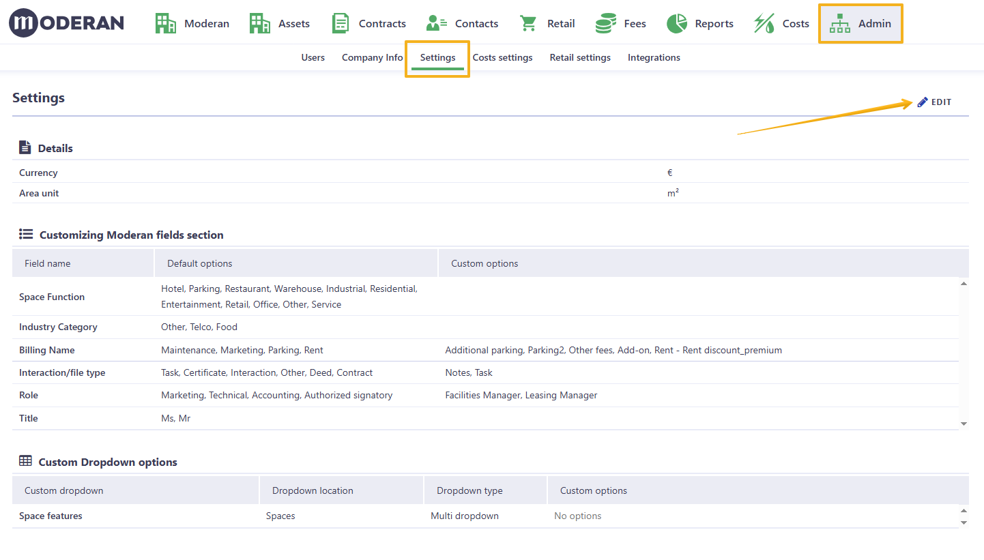Viewport: 984px width, 560px height.
Task: Click the Customizing fields list icon
Action: 26,234
